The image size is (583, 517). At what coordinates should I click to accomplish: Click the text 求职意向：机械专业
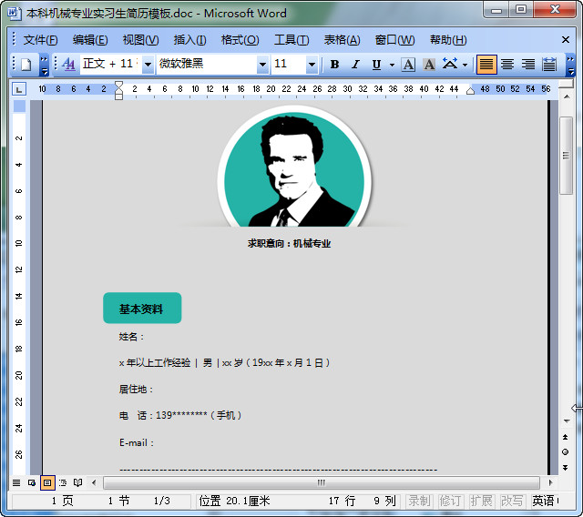(x=290, y=244)
